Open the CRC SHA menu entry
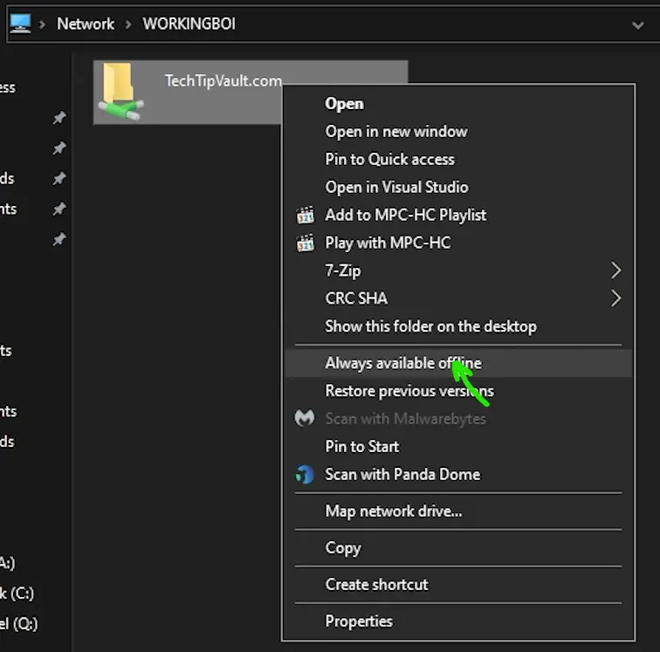660x652 pixels. [x=458, y=299]
